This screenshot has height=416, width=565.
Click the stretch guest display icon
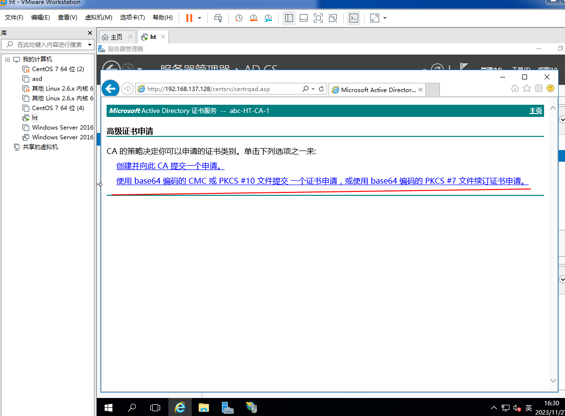(375, 18)
